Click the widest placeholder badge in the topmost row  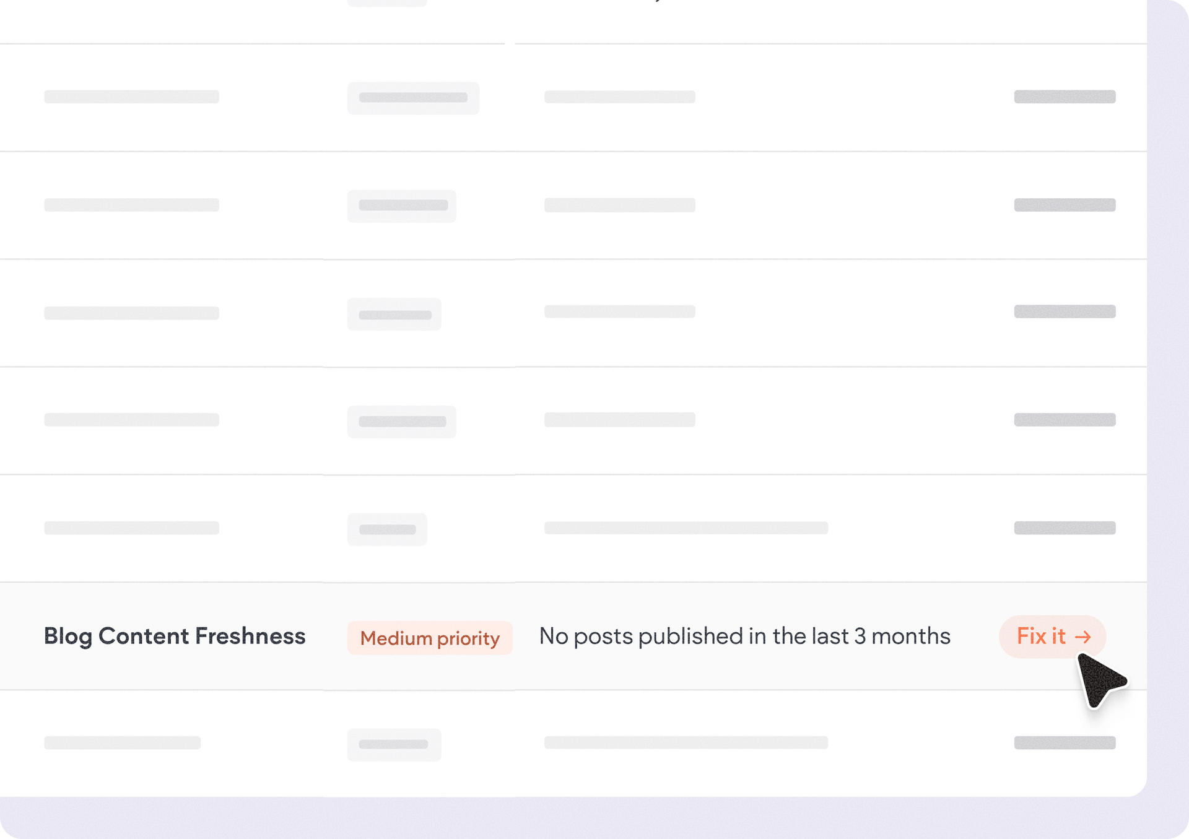(413, 98)
